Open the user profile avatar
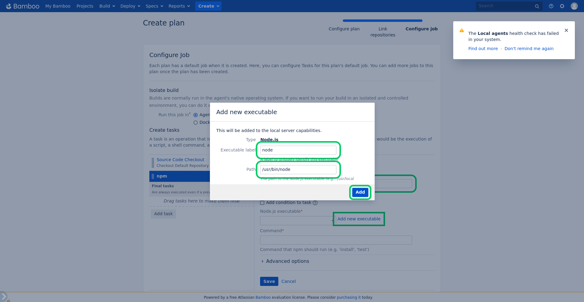Image resolution: width=584 pixels, height=302 pixels. click(574, 6)
